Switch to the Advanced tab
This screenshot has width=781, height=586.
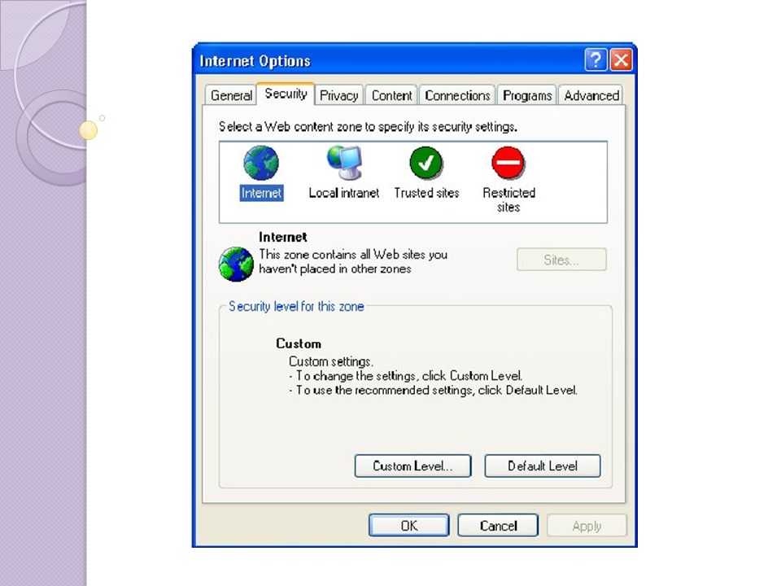click(591, 95)
